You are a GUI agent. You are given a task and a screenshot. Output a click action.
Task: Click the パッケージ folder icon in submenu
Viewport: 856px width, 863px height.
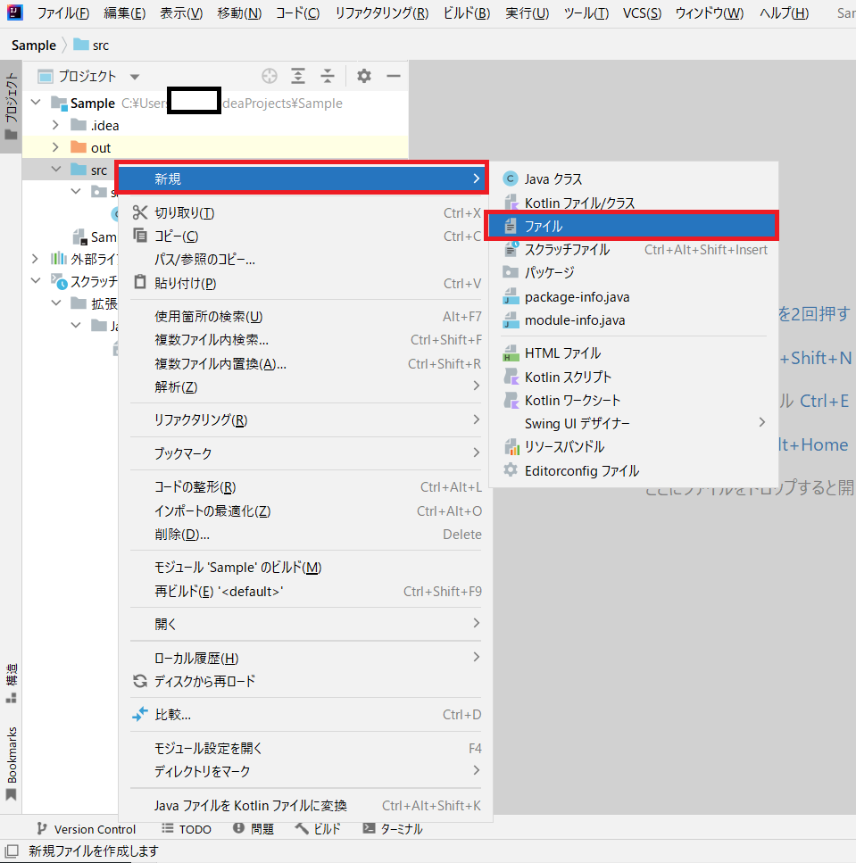(511, 272)
